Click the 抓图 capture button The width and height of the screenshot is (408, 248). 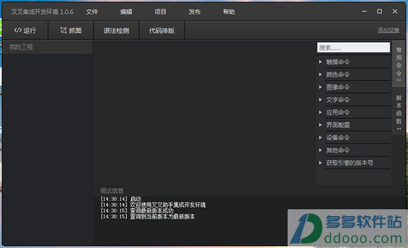tap(71, 31)
